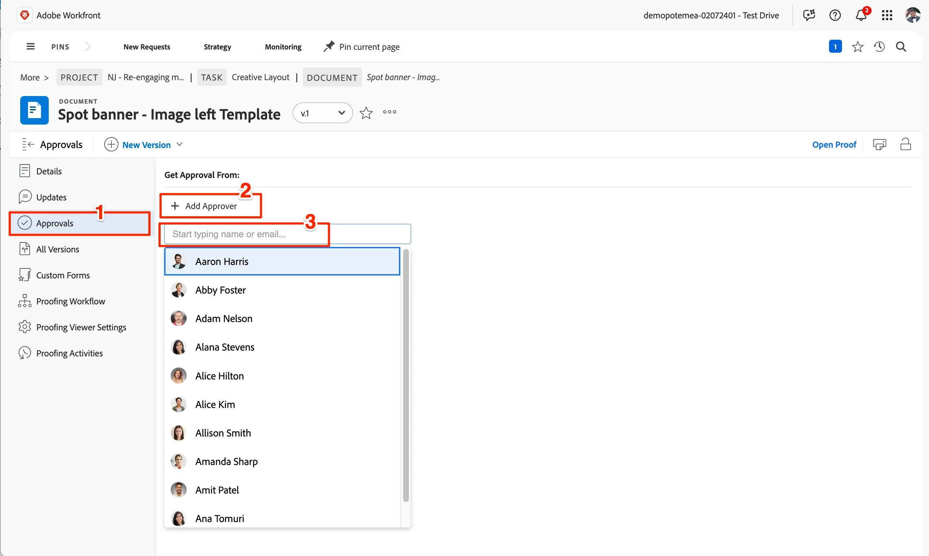This screenshot has height=556, width=929.
Task: Collapse the left panel via Approvals icon
Action: 28,144
